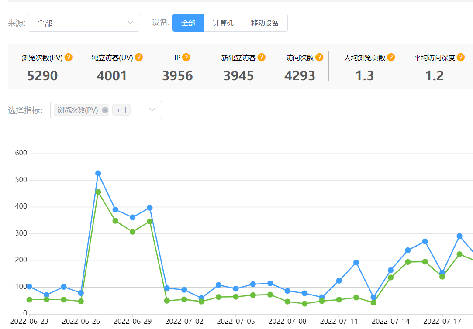Click the + 1 collapsed metrics tag
Image resolution: width=473 pixels, height=329 pixels.
click(121, 110)
